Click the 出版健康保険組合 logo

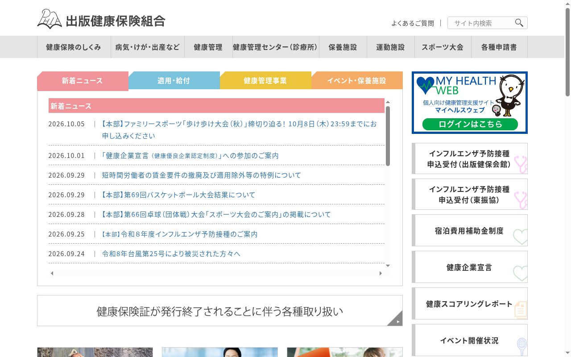[101, 20]
